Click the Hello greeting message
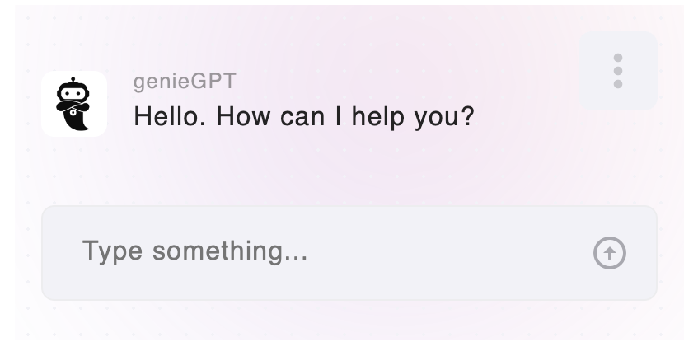 coord(303,116)
